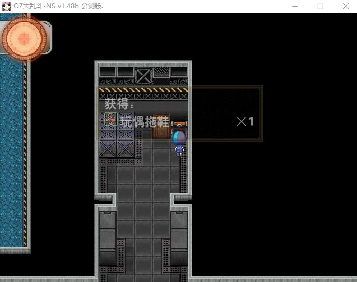Click the X-marked crate on the top wall

[143, 76]
